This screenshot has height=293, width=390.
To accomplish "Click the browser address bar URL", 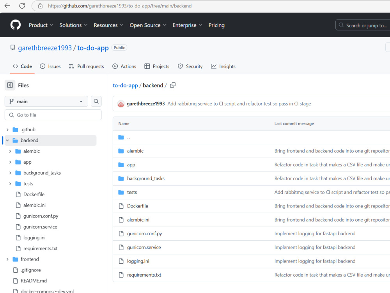I will (x=120, y=6).
